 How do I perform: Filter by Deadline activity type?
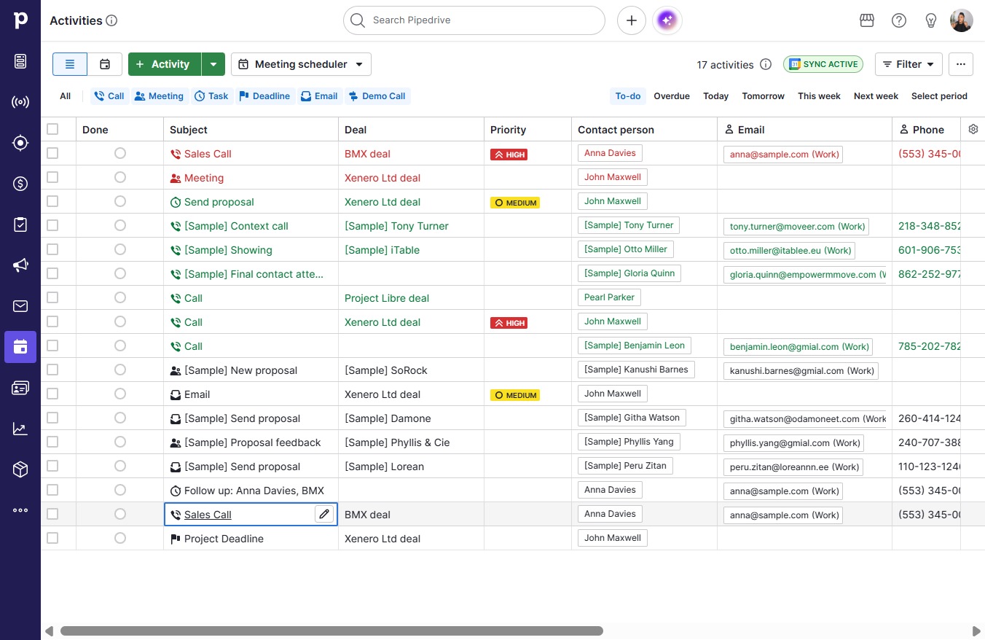[x=264, y=96]
